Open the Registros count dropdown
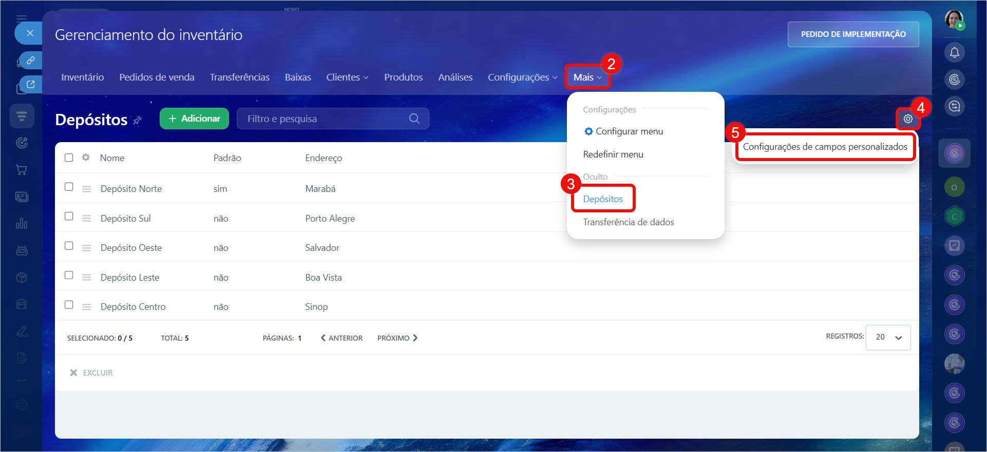This screenshot has width=987, height=452. point(888,338)
